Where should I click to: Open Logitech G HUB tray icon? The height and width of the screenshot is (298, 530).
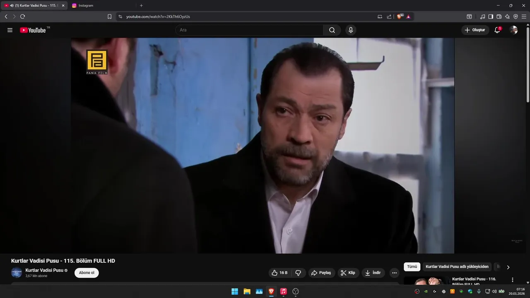(435, 291)
